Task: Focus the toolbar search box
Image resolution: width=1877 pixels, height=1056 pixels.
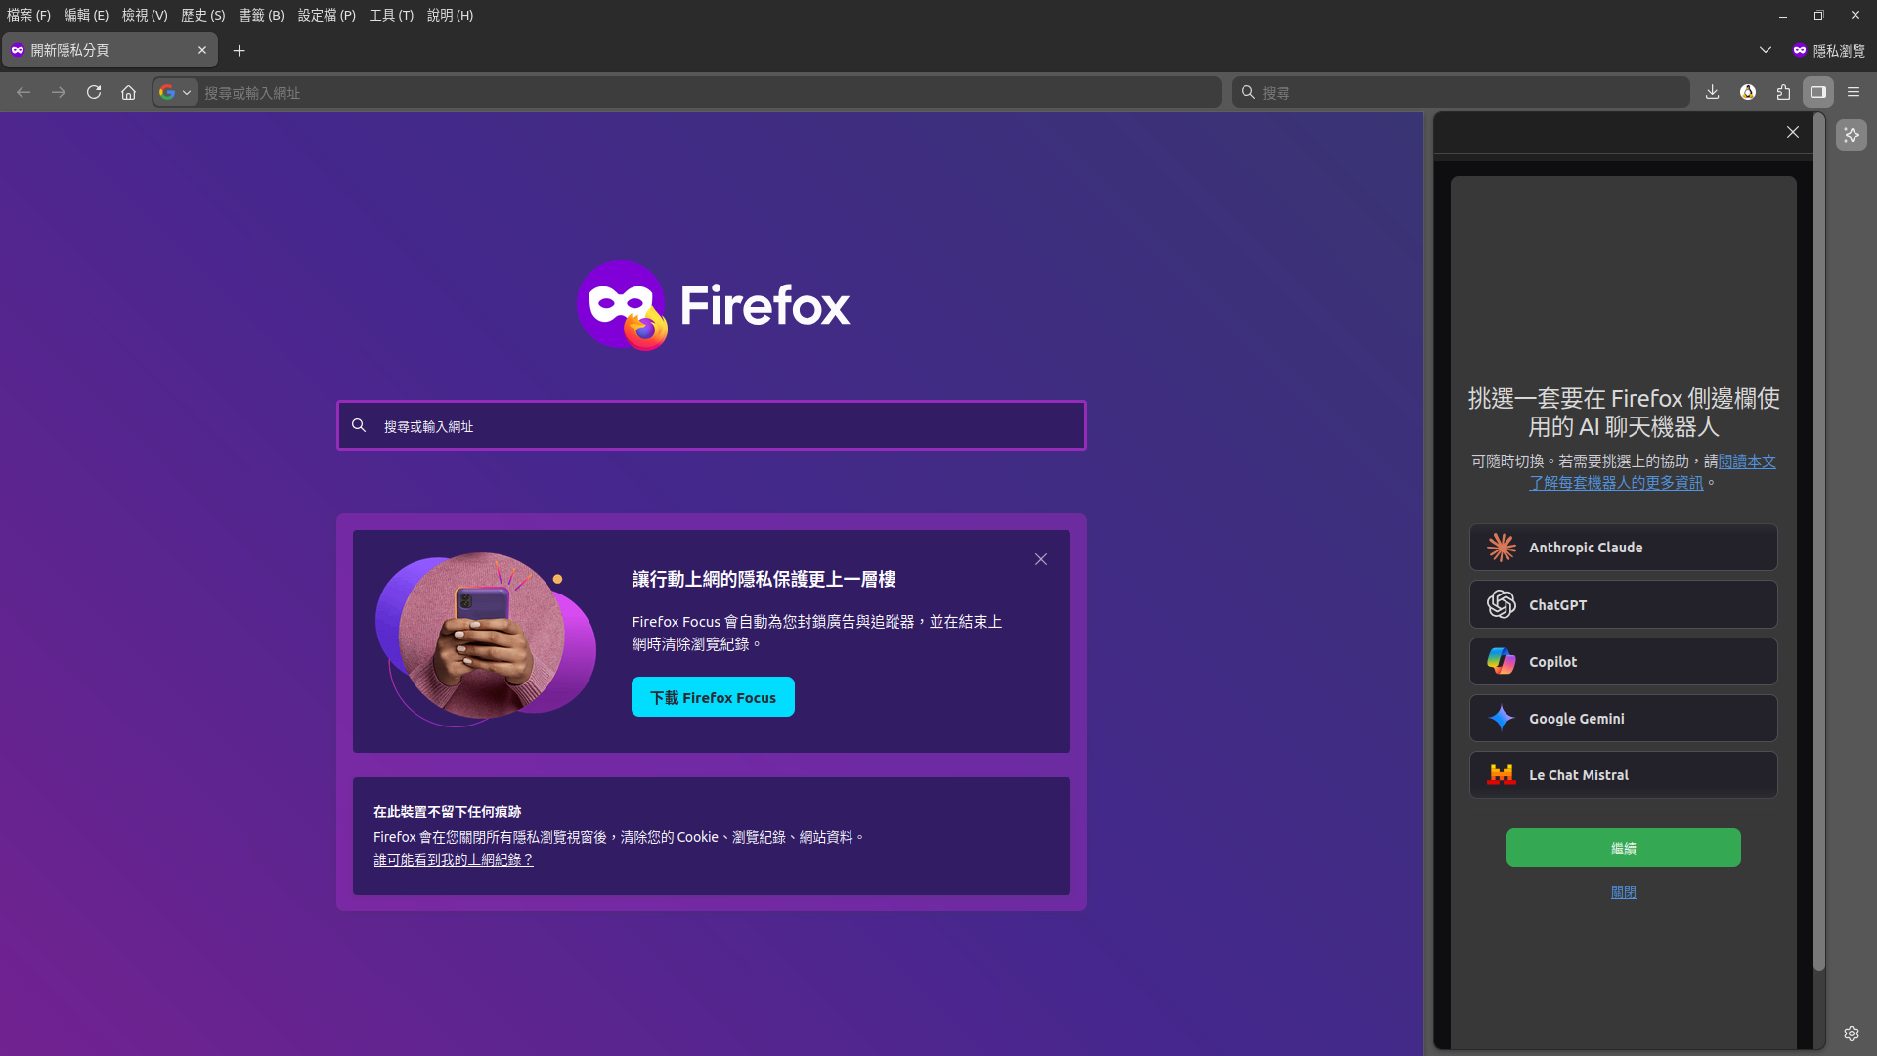Action: pyautogui.click(x=1461, y=92)
